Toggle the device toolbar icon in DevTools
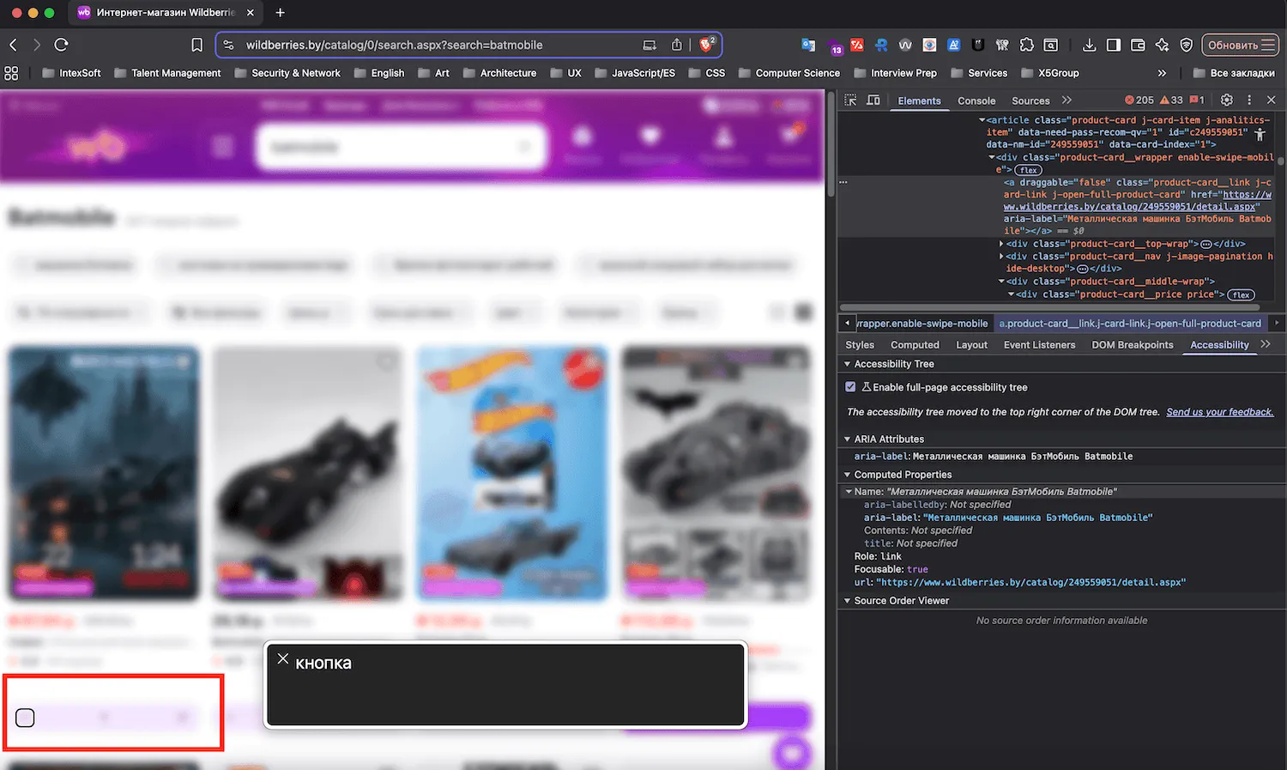Image resolution: width=1287 pixels, height=770 pixels. click(873, 100)
